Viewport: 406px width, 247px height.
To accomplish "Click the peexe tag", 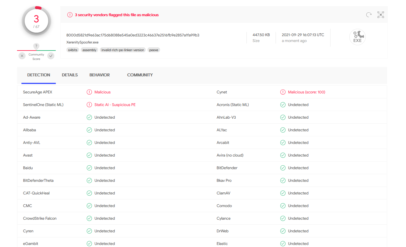I will pyautogui.click(x=154, y=50).
